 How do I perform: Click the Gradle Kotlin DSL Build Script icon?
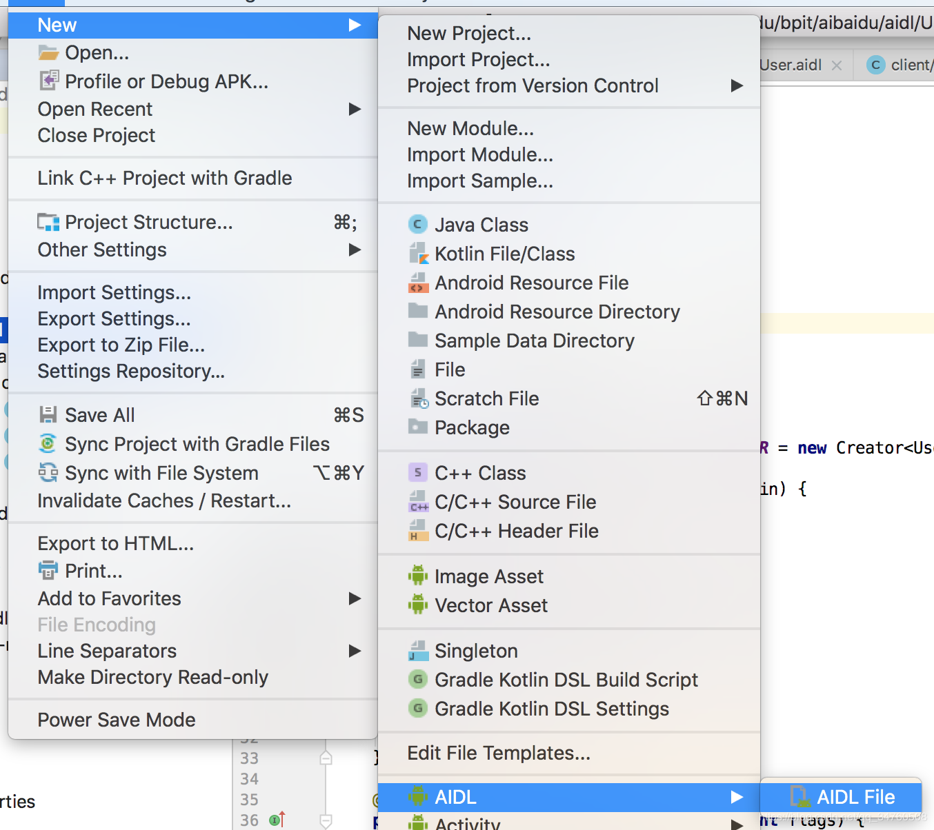pos(418,680)
